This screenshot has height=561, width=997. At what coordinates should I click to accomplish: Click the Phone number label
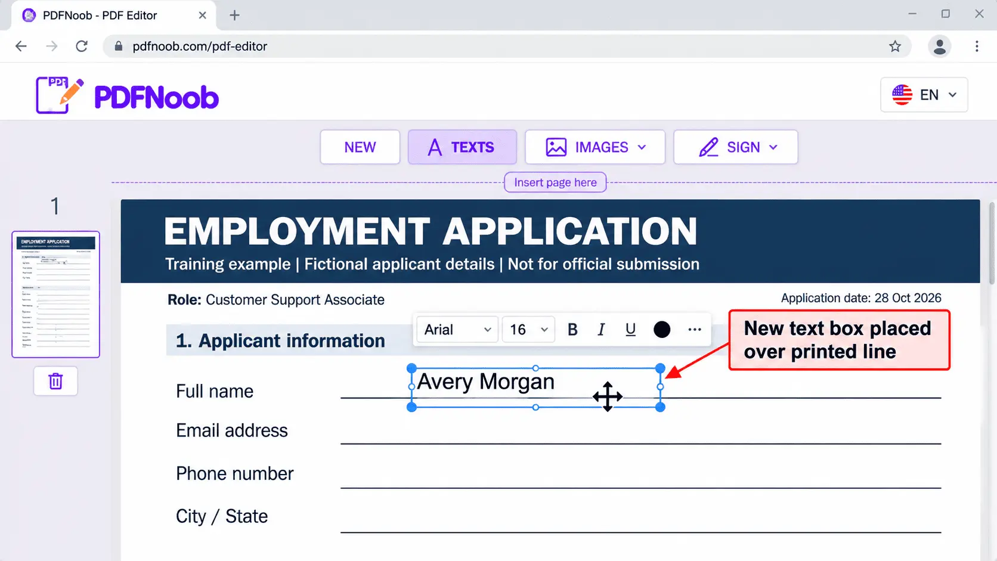click(235, 473)
